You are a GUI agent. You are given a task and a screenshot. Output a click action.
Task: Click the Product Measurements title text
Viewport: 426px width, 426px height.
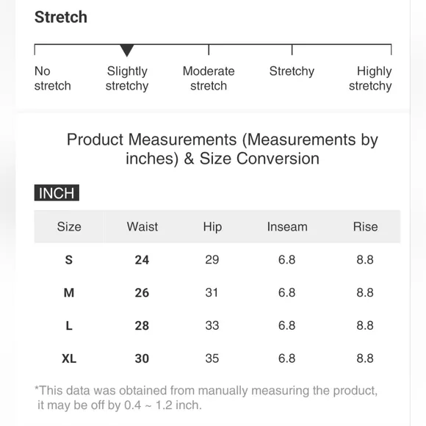click(x=223, y=149)
